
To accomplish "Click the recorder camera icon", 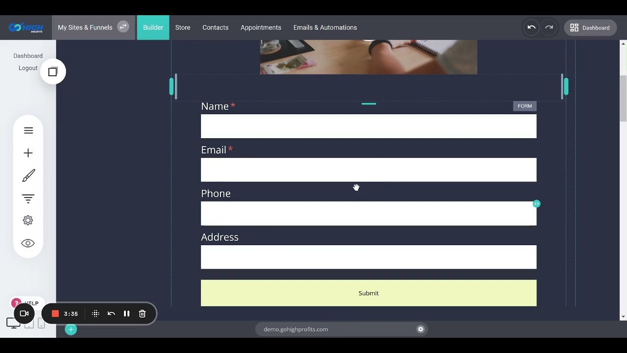I will (x=24, y=313).
